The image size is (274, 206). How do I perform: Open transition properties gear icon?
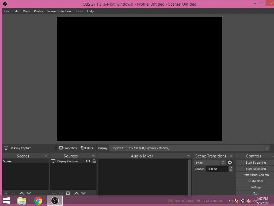(230, 163)
